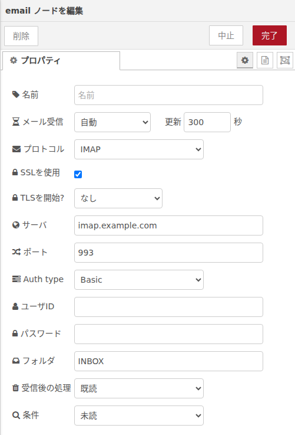Open the 条件 未読 dropdown

(139, 416)
